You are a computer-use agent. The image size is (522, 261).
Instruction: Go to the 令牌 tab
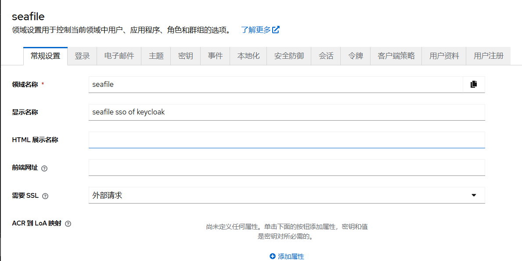coord(356,56)
